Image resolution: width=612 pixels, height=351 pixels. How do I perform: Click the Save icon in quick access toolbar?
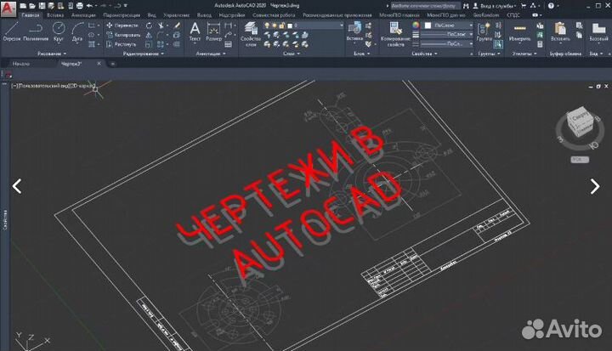coord(42,6)
